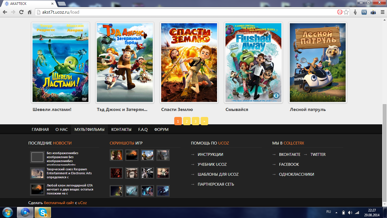Image resolution: width=387 pixels, height=218 pixels.
Task: Open the TWITTER social link
Action: click(318, 154)
